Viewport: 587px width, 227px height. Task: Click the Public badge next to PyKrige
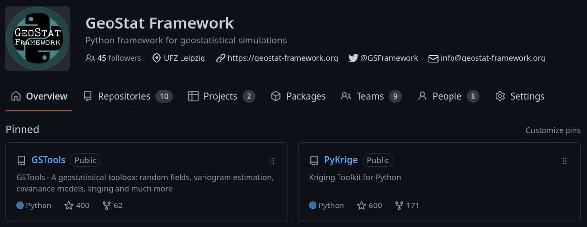pyautogui.click(x=378, y=160)
